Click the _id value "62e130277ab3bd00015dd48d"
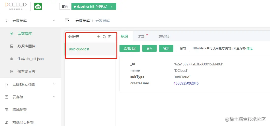This screenshot has width=270, height=126. tap(198, 64)
